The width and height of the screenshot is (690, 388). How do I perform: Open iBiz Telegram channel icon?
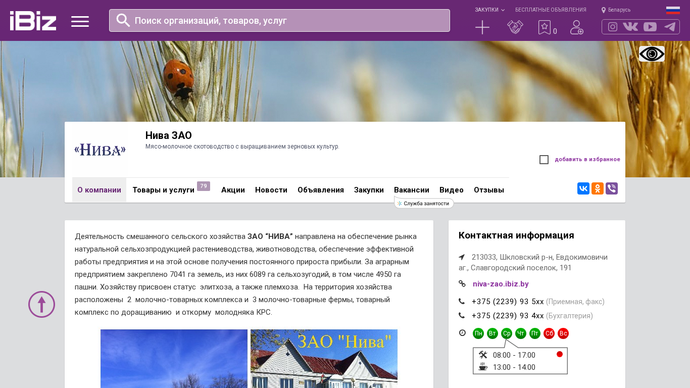[x=670, y=27]
